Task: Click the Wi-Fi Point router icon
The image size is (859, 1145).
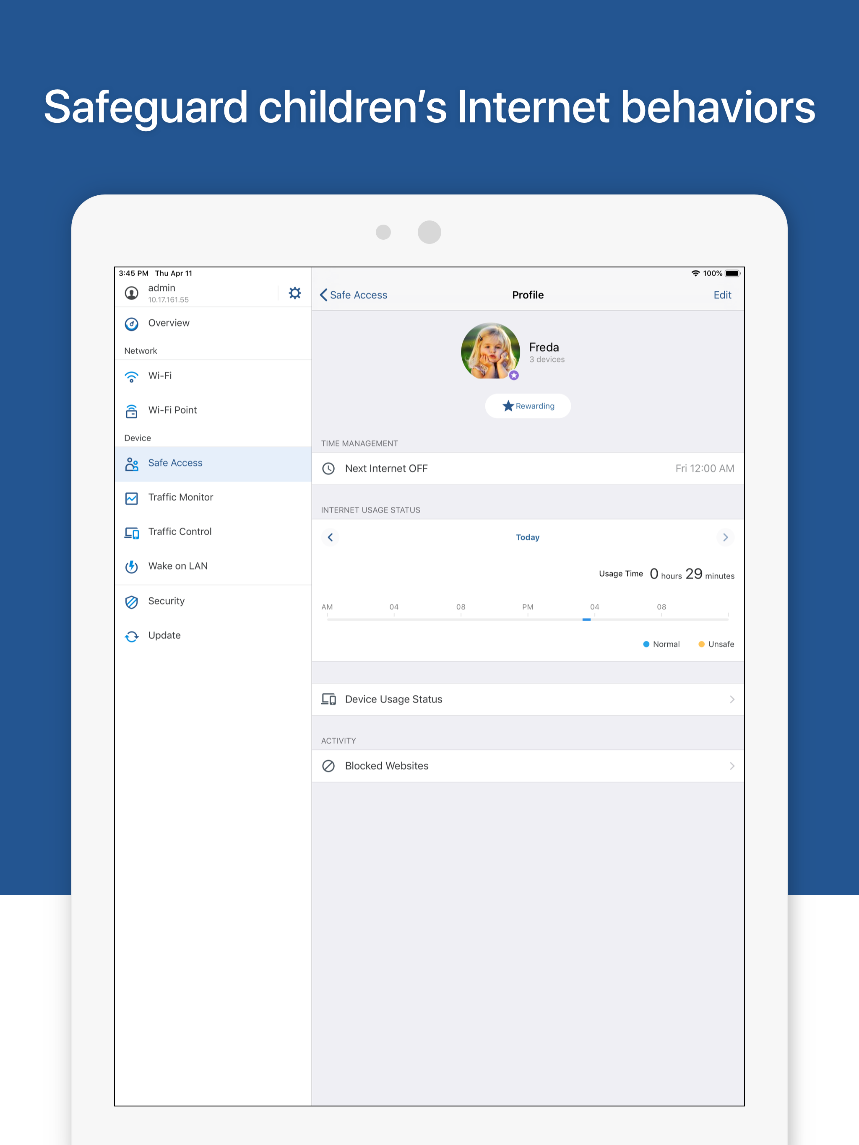Action: 132,411
